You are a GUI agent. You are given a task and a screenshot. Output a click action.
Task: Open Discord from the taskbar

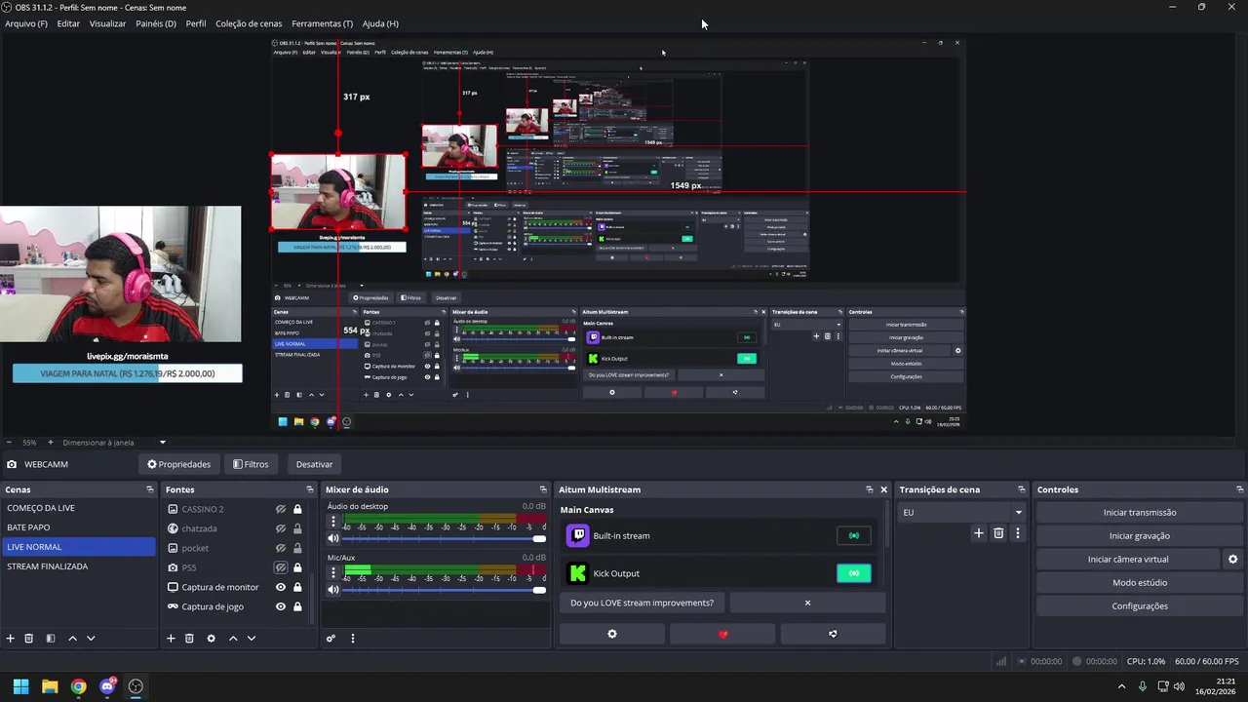tap(107, 686)
